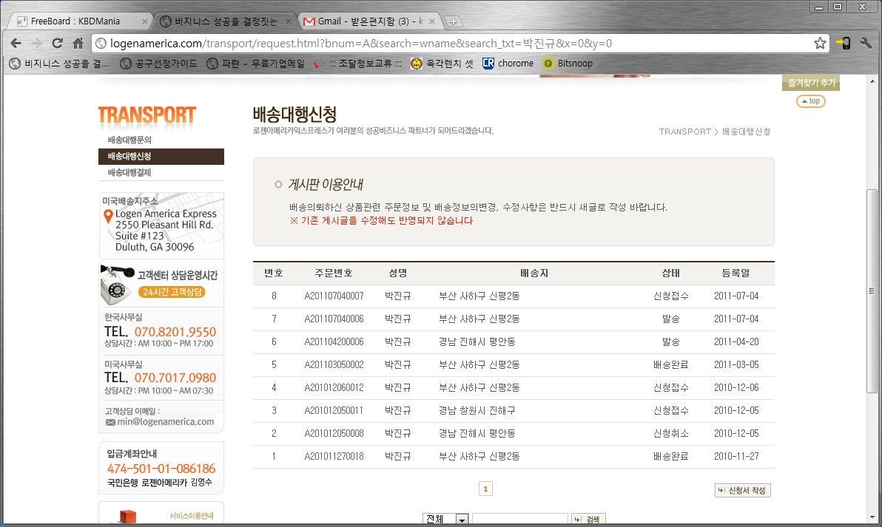Open the 공구선정가이드 bookmark
The width and height of the screenshot is (882, 527).
click(158, 64)
